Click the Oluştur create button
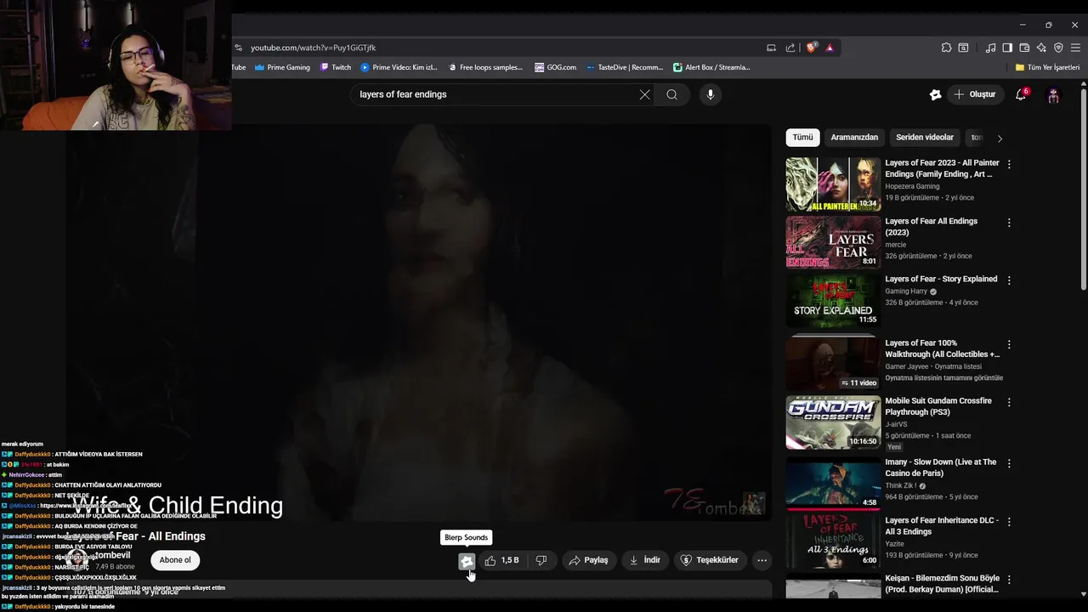 click(x=975, y=94)
